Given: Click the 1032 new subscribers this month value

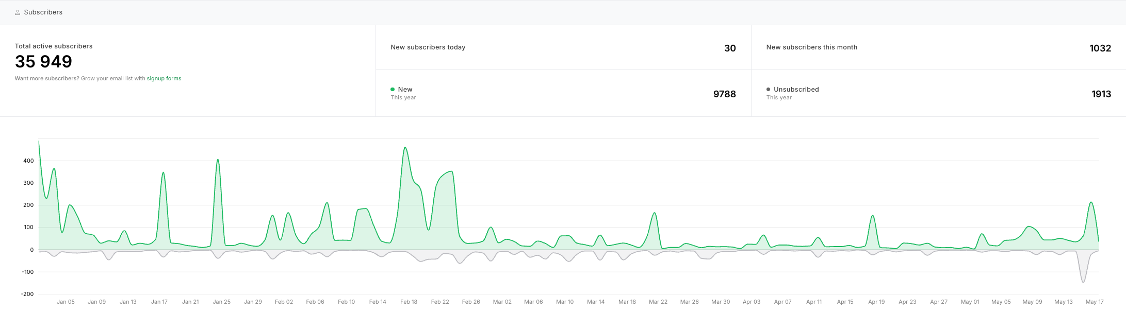Looking at the screenshot, I should point(1100,48).
